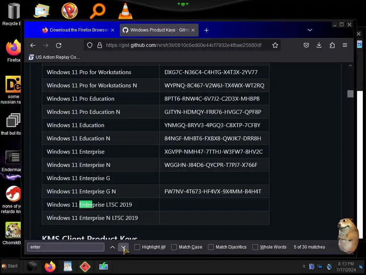Click the find-in-page search field
The width and height of the screenshot is (366, 275).
(66, 247)
